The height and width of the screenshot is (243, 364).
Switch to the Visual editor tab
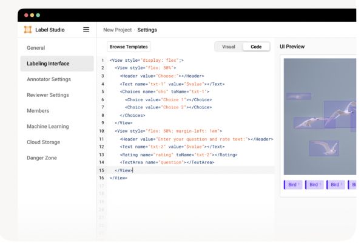pyautogui.click(x=229, y=47)
